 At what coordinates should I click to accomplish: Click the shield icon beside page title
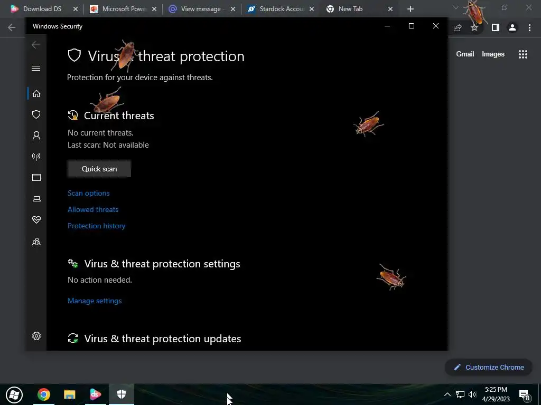pyautogui.click(x=74, y=55)
